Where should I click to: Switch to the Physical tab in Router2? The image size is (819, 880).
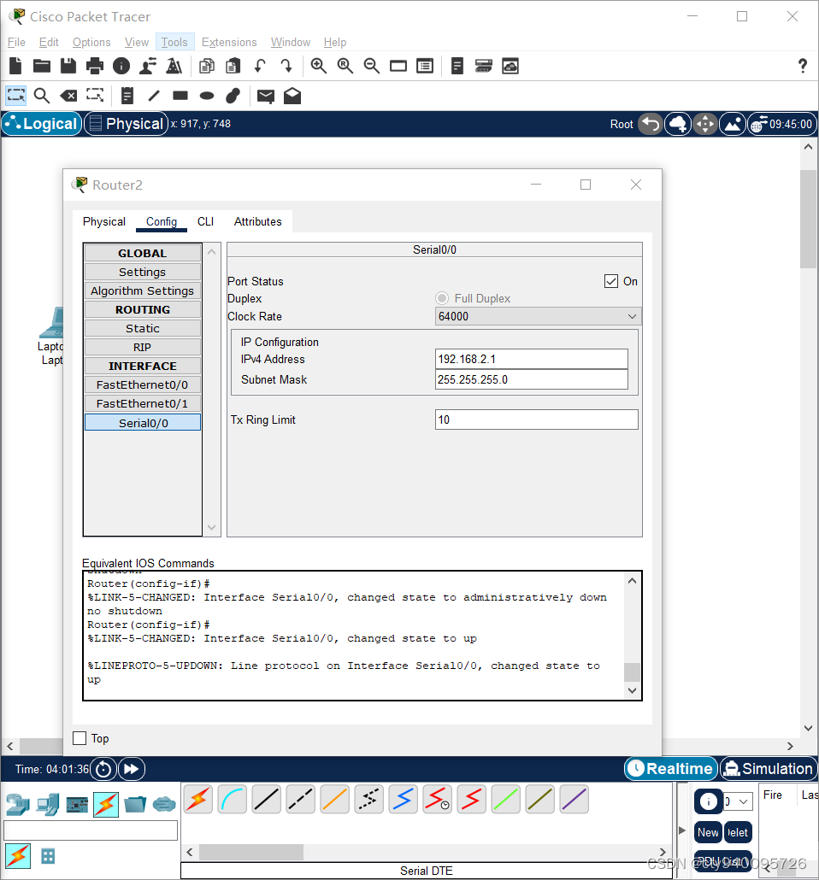click(104, 221)
